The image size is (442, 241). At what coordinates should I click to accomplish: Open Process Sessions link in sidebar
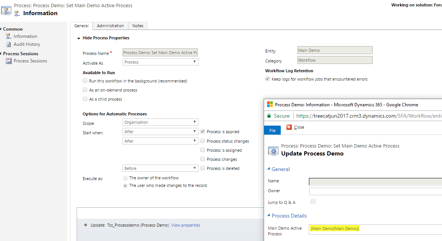pyautogui.click(x=30, y=61)
